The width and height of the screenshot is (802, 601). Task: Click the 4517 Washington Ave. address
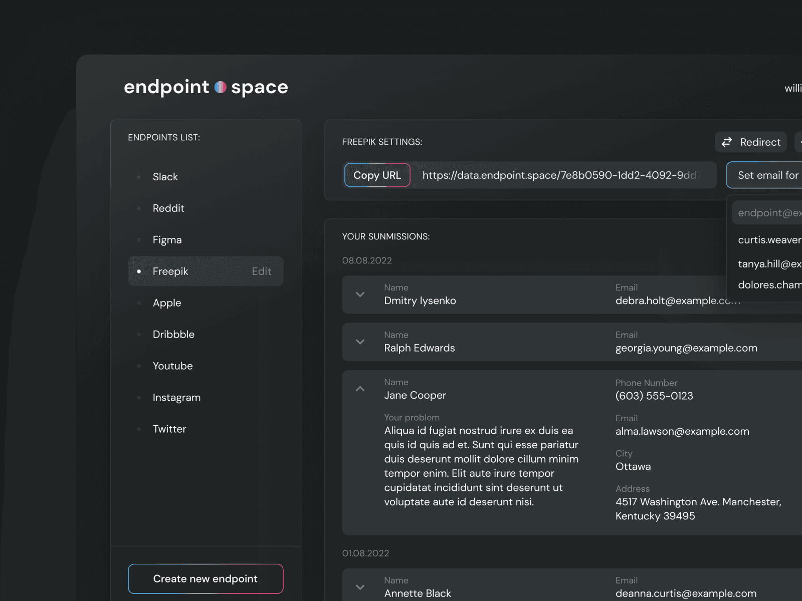point(698,509)
